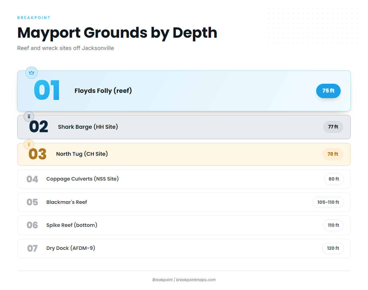Click the 05 rank number
The width and height of the screenshot is (368, 290).
coord(32,202)
